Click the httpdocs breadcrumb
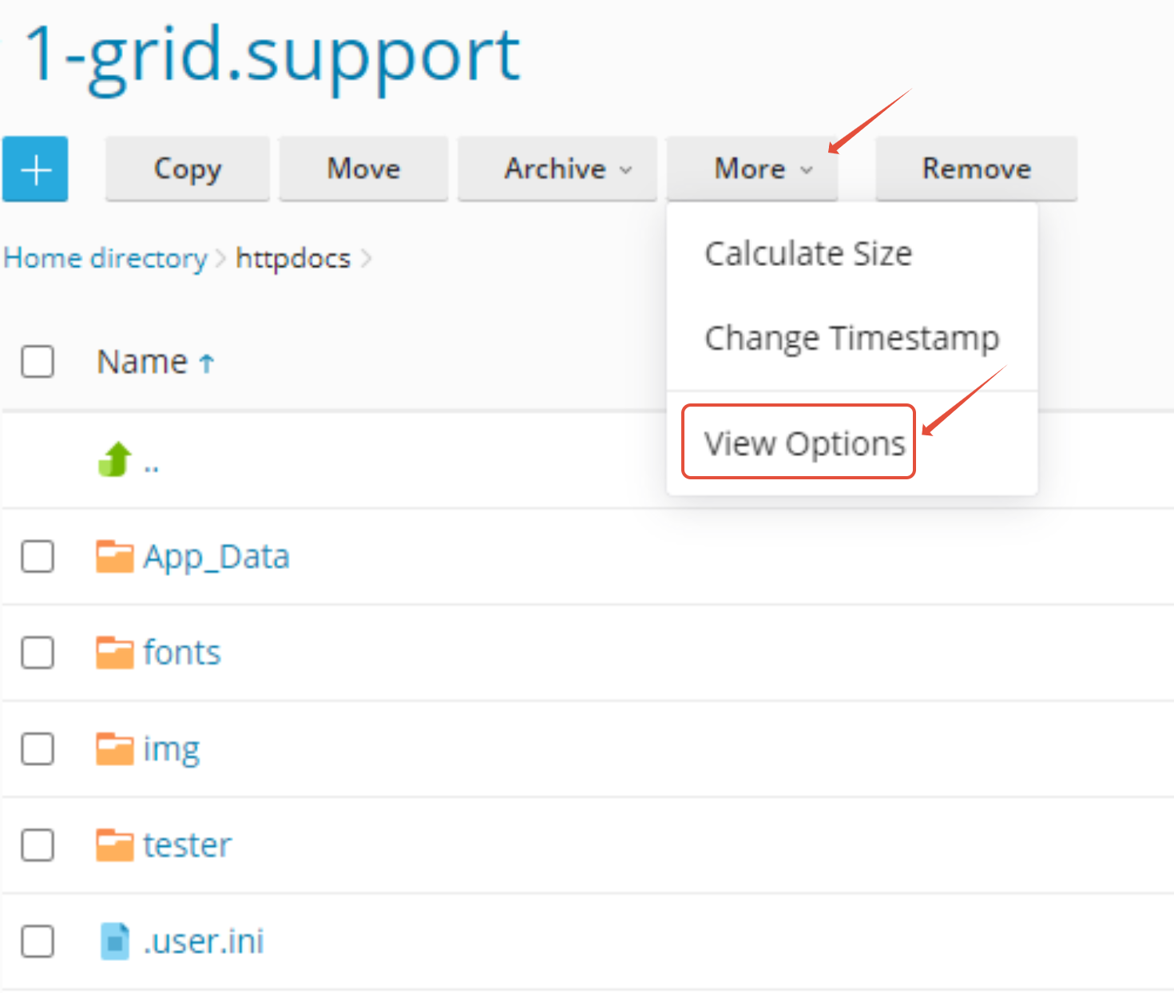This screenshot has width=1174, height=993. pyautogui.click(x=293, y=259)
